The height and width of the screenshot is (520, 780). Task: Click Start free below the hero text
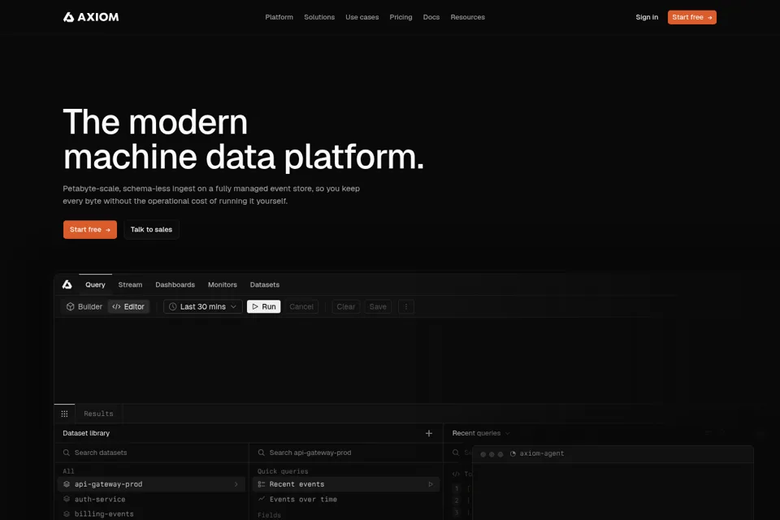point(90,229)
